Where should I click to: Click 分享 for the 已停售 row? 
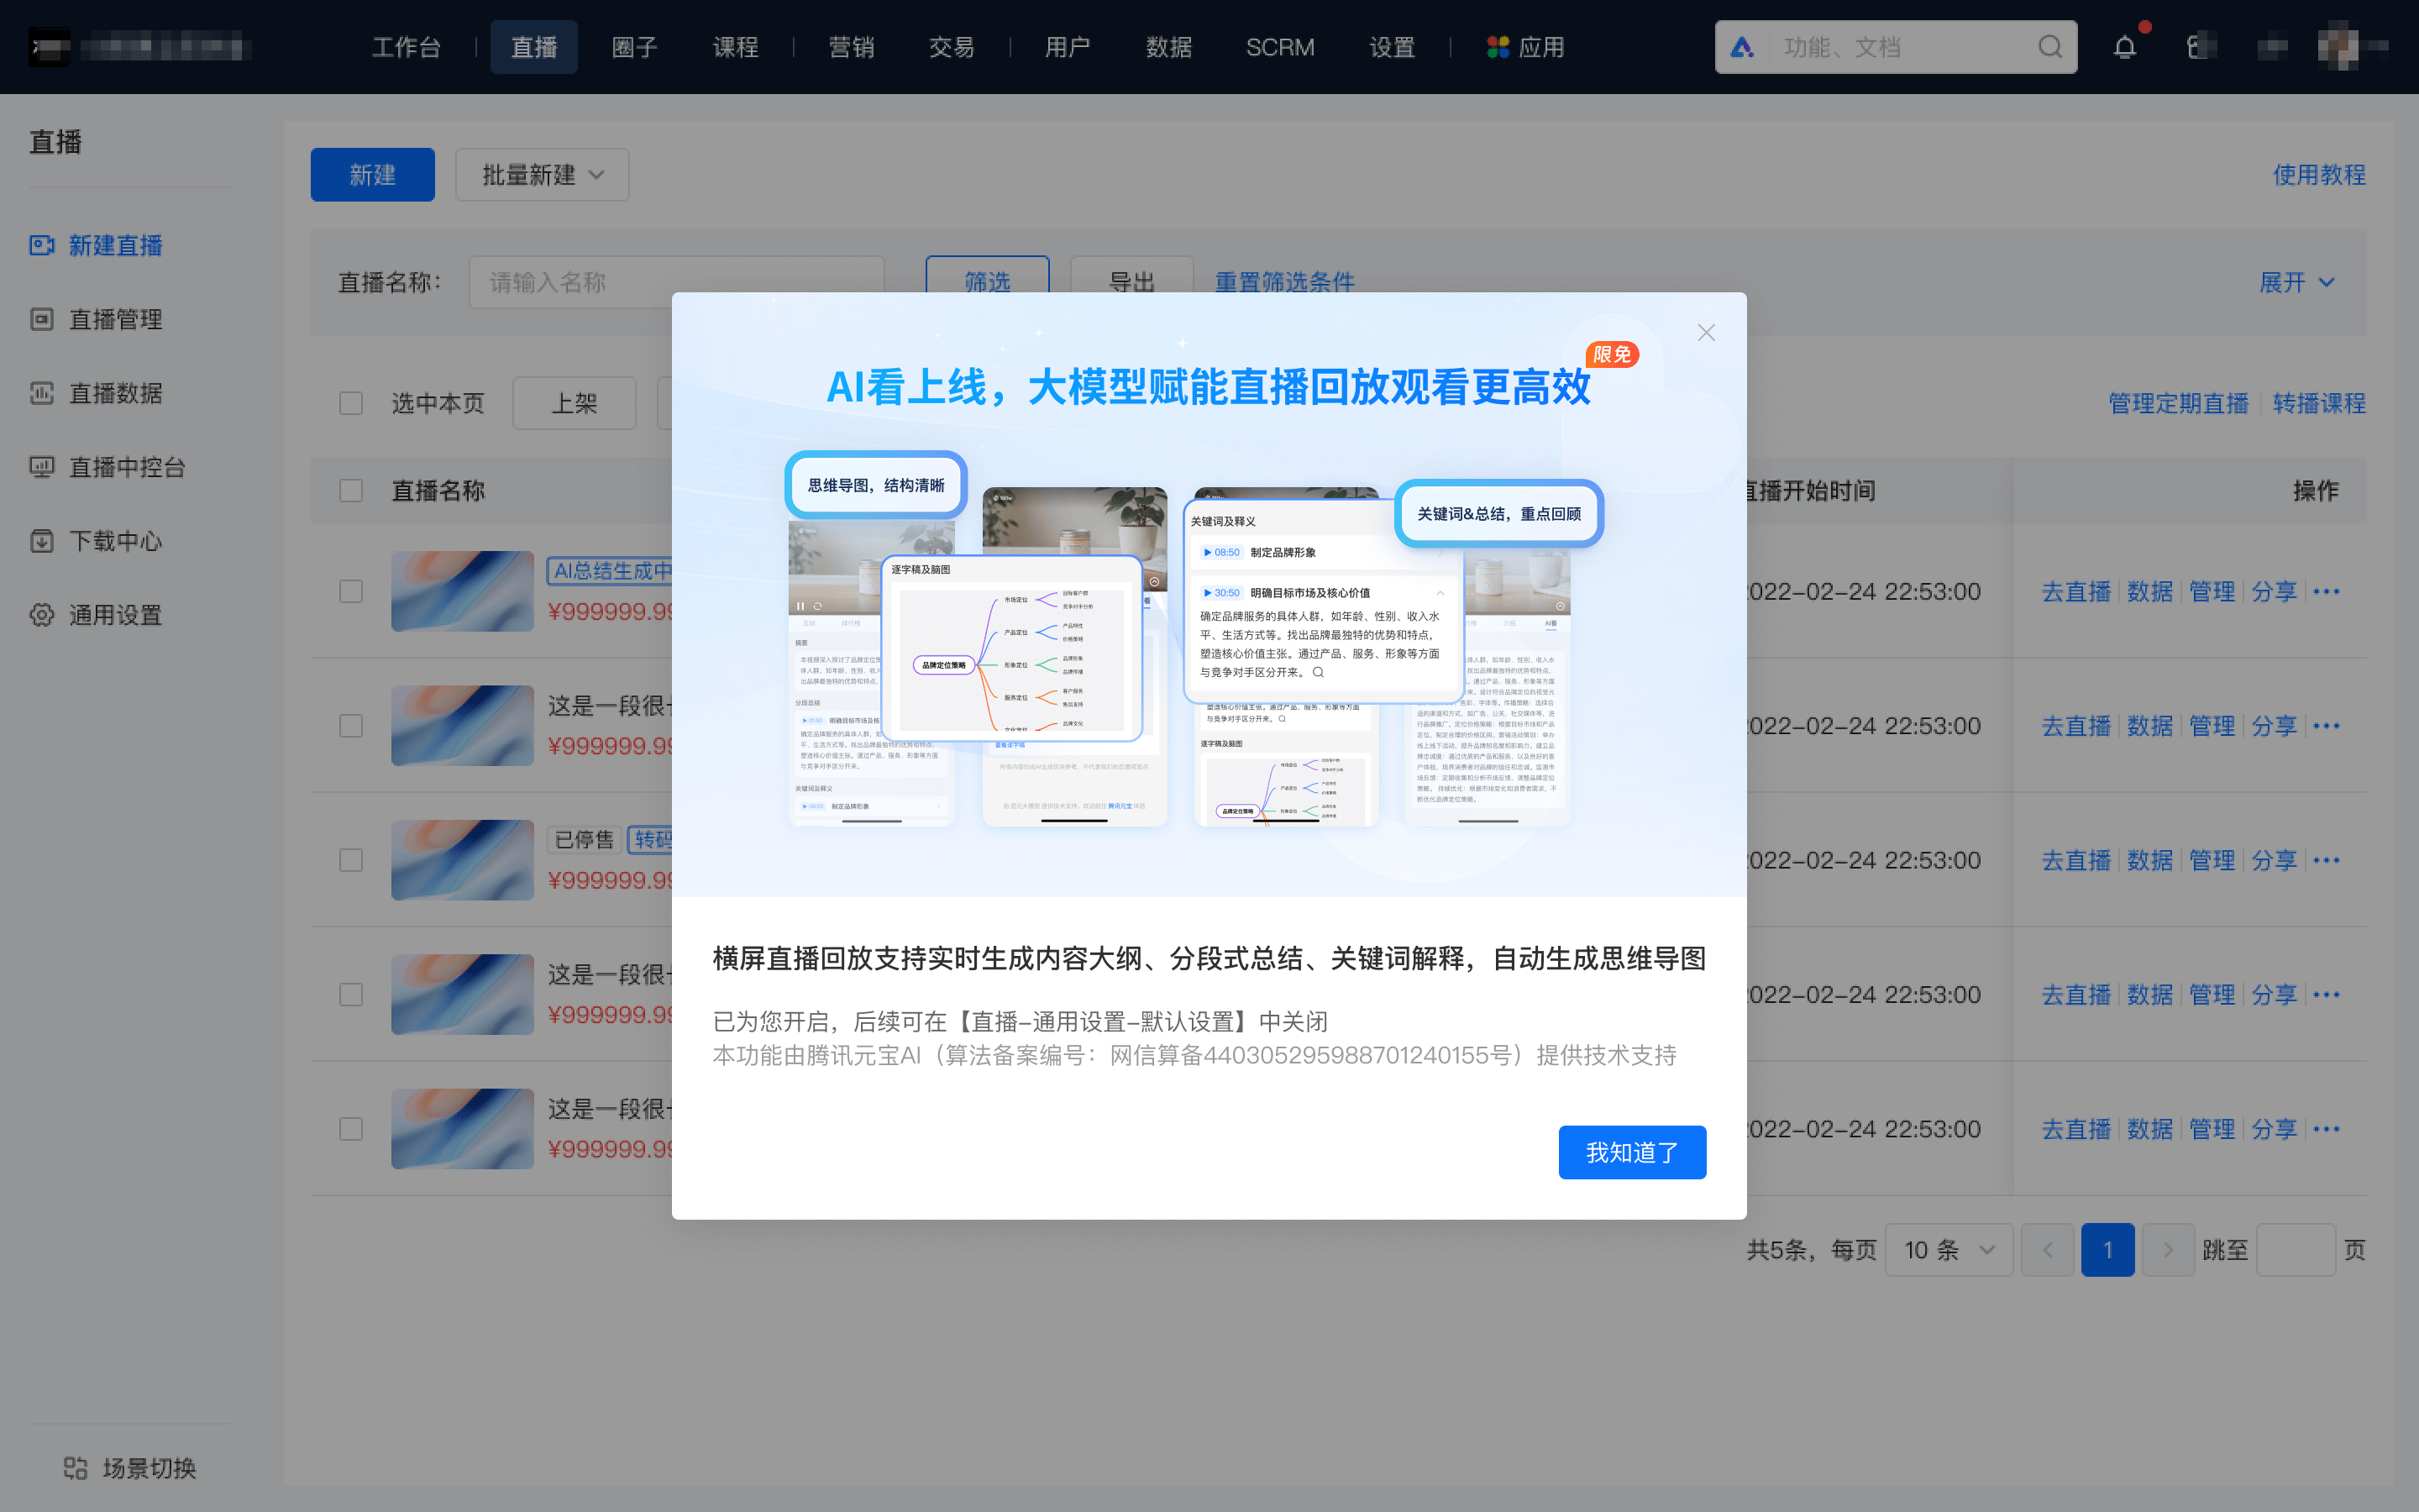(2274, 860)
